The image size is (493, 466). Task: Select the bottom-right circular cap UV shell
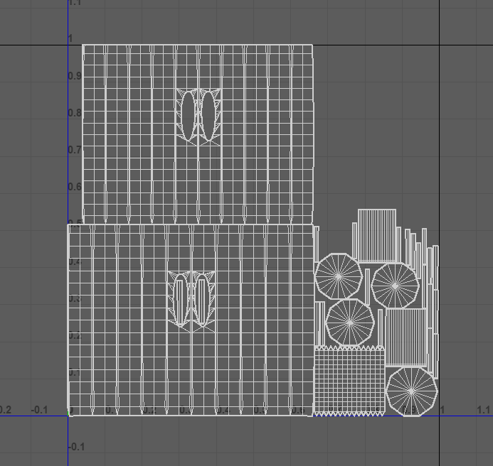click(411, 391)
